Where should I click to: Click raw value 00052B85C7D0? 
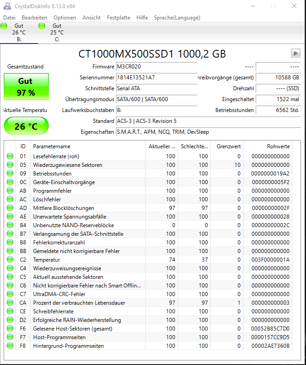[x=270, y=328]
